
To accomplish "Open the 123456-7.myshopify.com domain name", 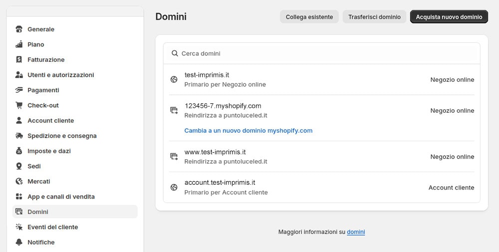I will (223, 106).
